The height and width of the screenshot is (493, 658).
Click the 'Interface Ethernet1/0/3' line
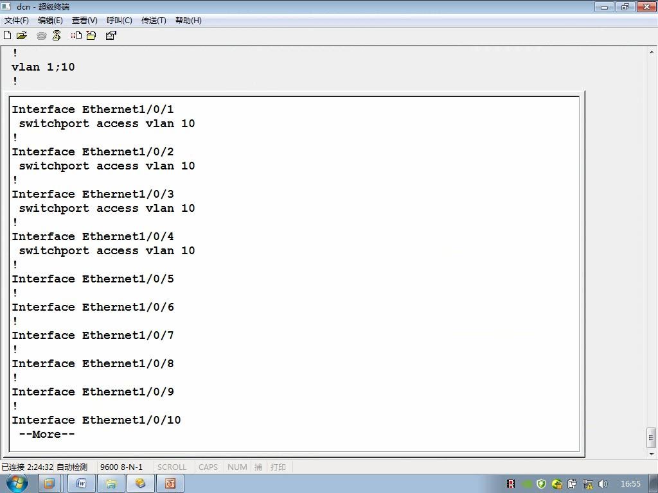point(93,194)
